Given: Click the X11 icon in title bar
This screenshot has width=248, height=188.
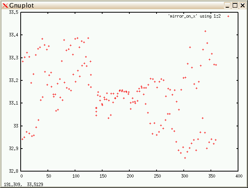Looking at the screenshot, I should coord(5,5).
